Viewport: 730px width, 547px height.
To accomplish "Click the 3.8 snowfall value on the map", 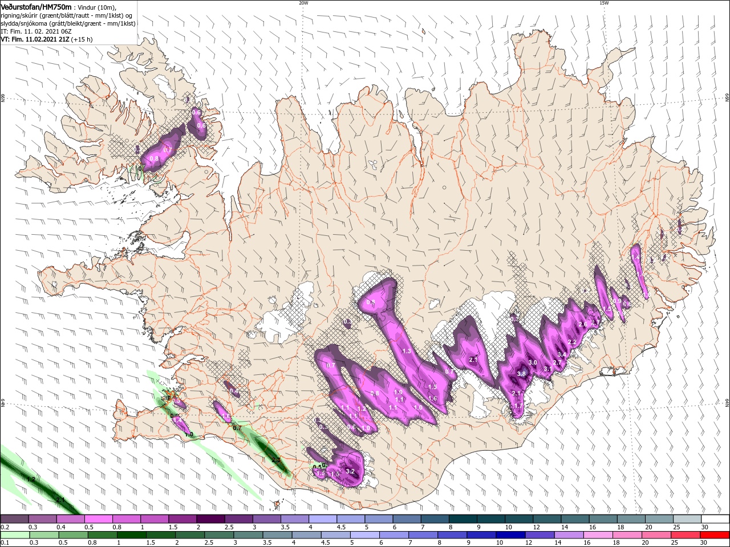I will coord(521,374).
